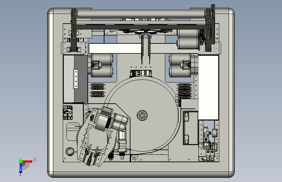Image resolution: width=282 pixels, height=182 pixels.
Task: Select the tall white panel on the right side
Action: click(x=208, y=87)
